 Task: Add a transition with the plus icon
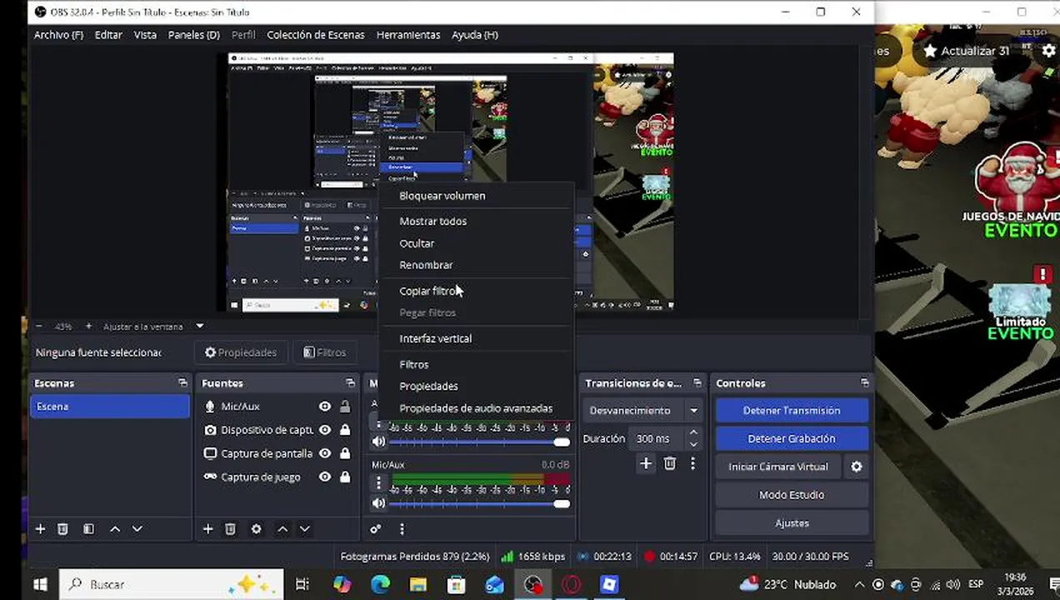(646, 463)
